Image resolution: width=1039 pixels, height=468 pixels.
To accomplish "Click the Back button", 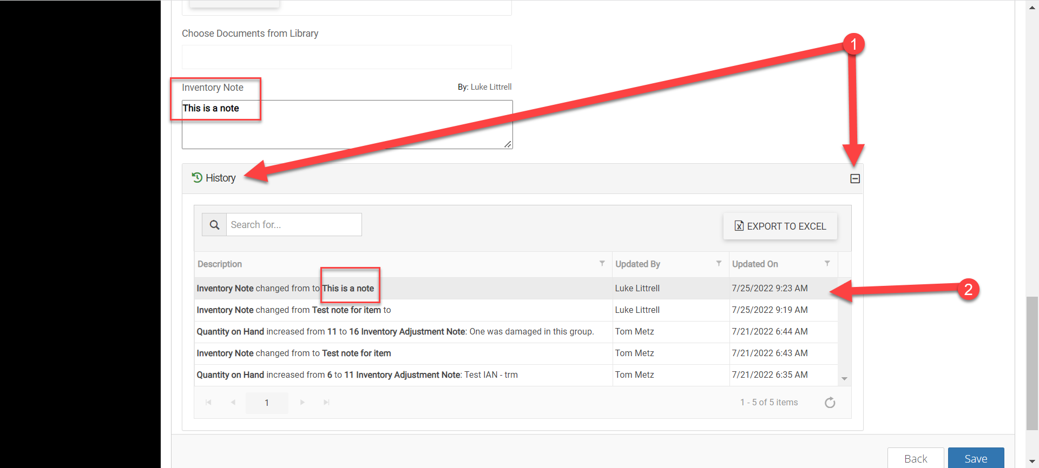I will pos(915,458).
